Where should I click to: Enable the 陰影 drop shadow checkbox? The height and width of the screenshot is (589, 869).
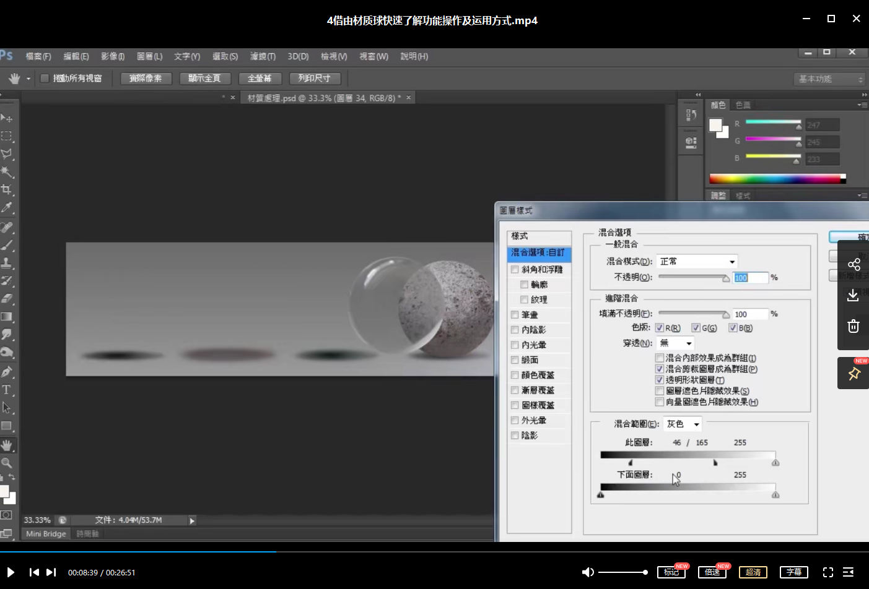[x=515, y=436]
